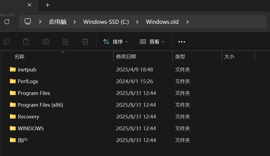Click the date 2024/4/1 15:26
Viewport: 270px width, 156px height.
[x=134, y=81]
